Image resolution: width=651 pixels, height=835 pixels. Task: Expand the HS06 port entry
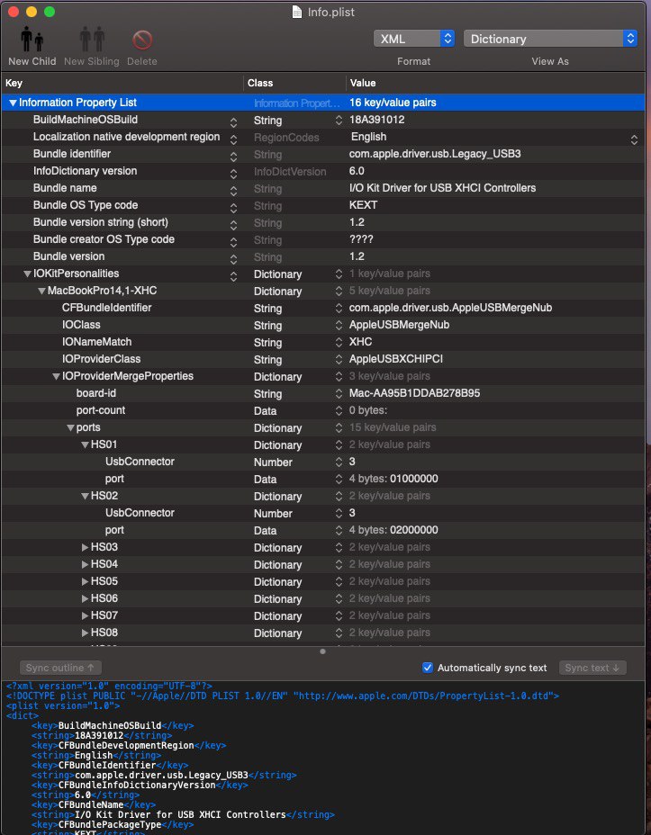(85, 598)
